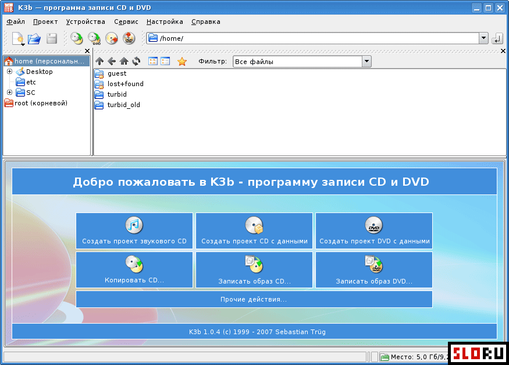This screenshot has width=509, height=365.
Task: Click the burn DVD image icon on welcome panel
Action: [x=374, y=264]
